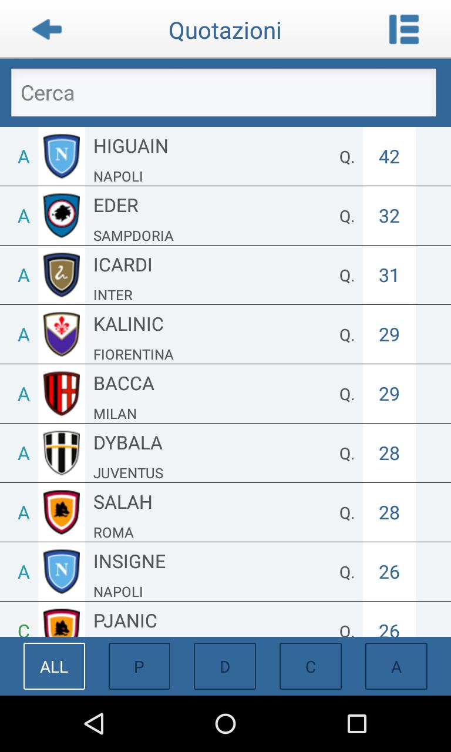Tap Higuain's quotation value 42
Screen dimensions: 451x752
click(x=389, y=157)
